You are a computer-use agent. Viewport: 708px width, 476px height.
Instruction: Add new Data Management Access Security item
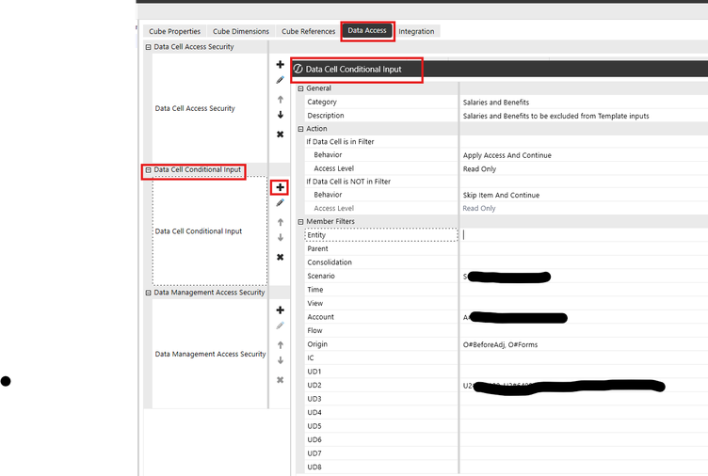tap(280, 310)
